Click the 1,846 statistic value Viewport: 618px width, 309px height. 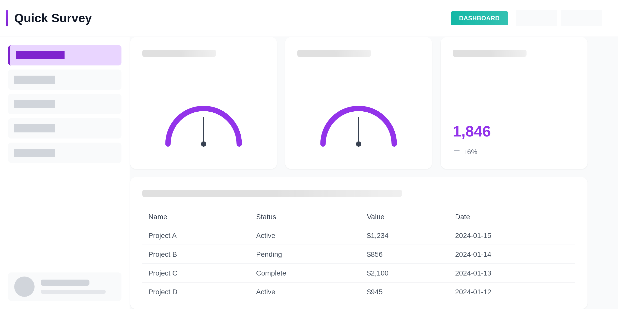[x=472, y=131]
